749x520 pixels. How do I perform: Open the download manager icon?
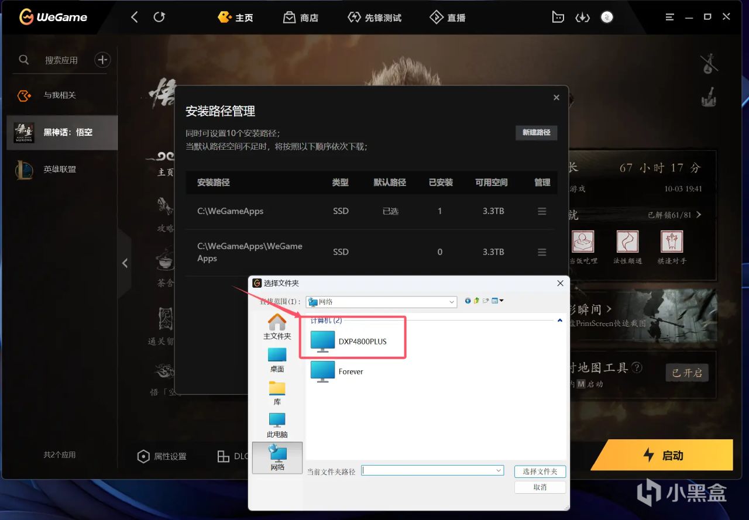(x=582, y=18)
